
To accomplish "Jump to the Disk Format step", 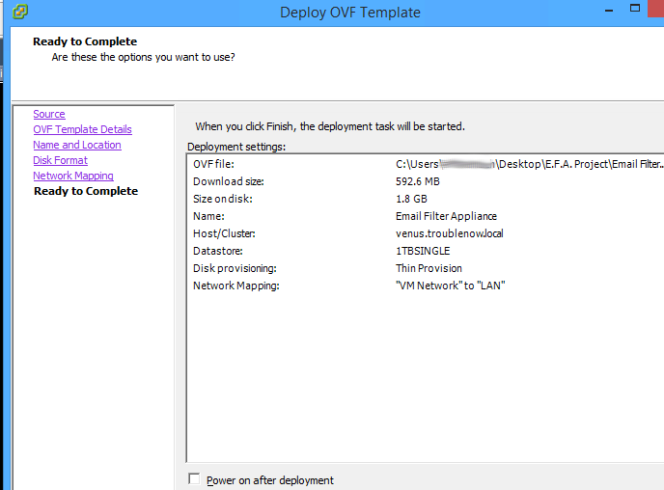I will pyautogui.click(x=60, y=160).
